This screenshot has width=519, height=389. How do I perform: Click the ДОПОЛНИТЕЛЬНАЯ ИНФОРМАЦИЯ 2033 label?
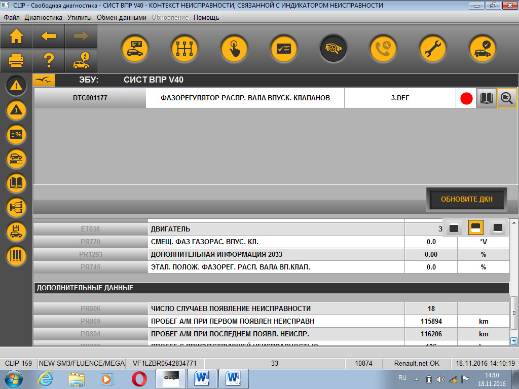[216, 254]
